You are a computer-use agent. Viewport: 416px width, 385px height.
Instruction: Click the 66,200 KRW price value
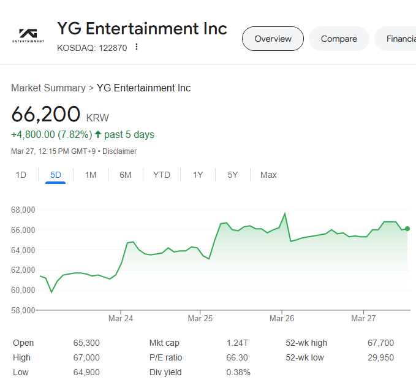tap(46, 115)
